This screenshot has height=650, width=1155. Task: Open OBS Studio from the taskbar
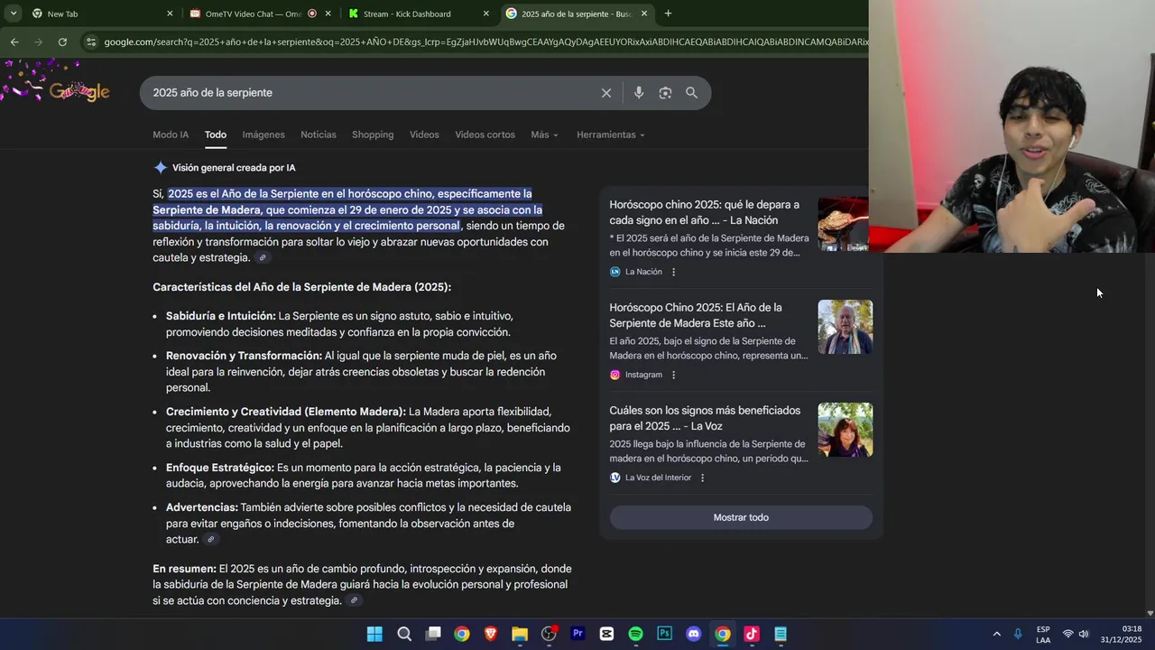coord(549,634)
